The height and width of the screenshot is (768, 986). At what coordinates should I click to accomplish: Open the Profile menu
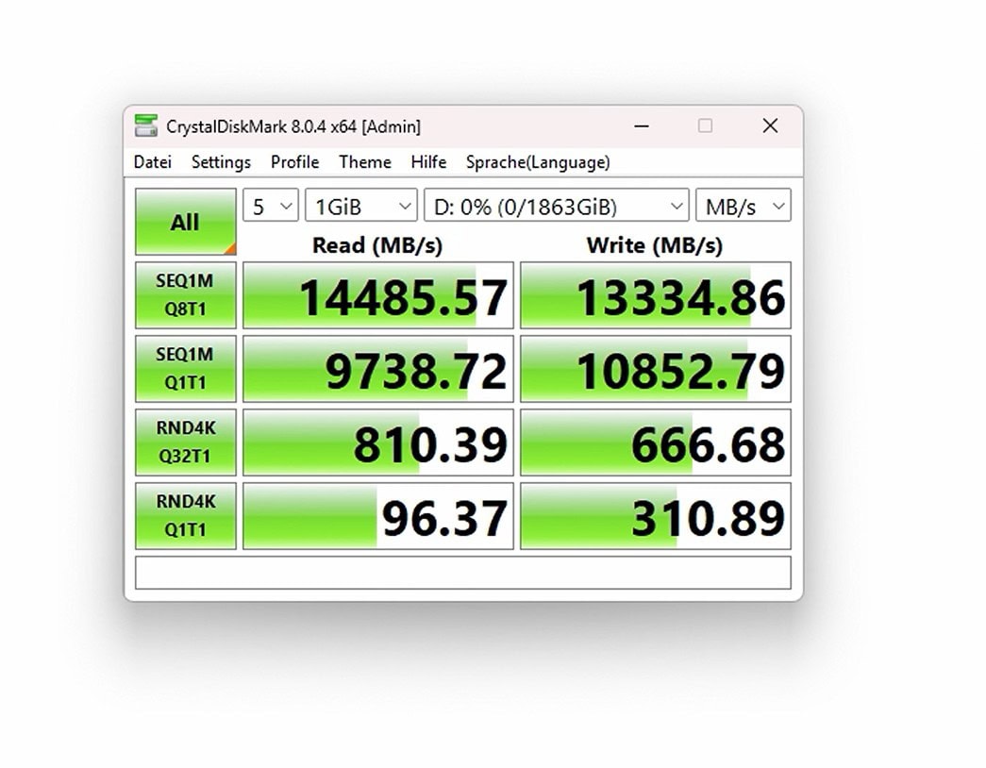click(294, 162)
